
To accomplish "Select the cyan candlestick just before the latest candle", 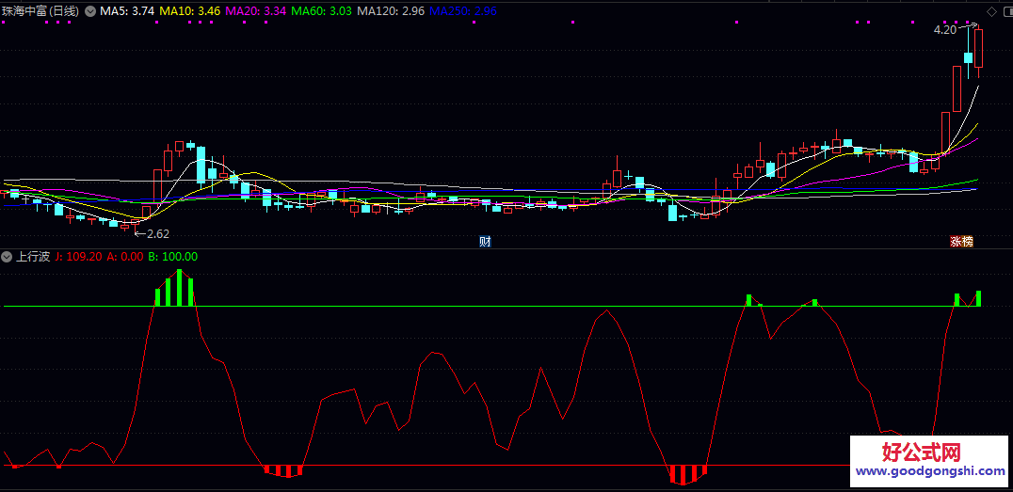I will click(x=968, y=56).
